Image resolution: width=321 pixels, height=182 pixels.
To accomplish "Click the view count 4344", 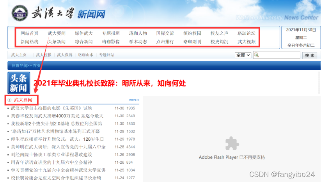I will (x=131, y=147).
